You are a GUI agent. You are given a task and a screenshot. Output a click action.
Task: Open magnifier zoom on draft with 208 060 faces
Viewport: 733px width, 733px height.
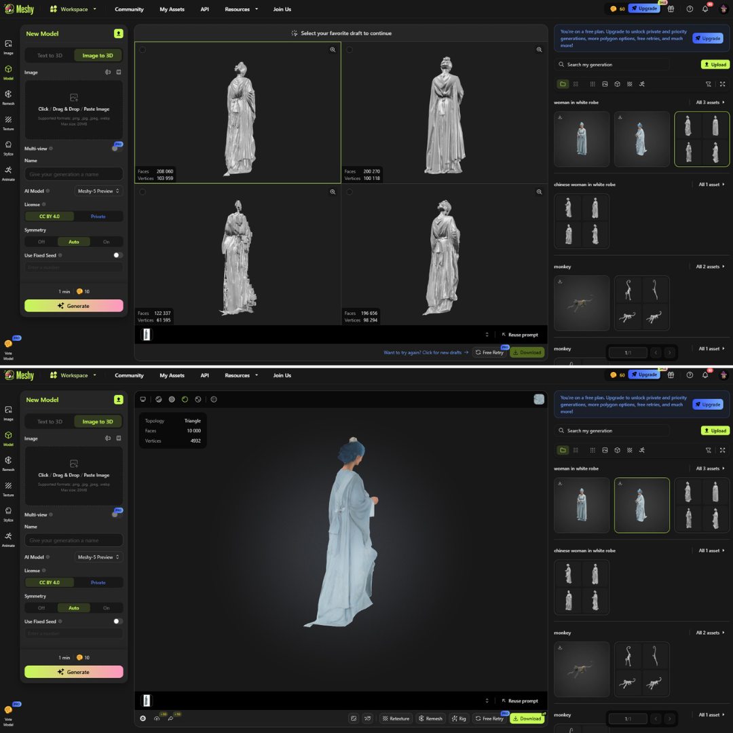(x=333, y=50)
